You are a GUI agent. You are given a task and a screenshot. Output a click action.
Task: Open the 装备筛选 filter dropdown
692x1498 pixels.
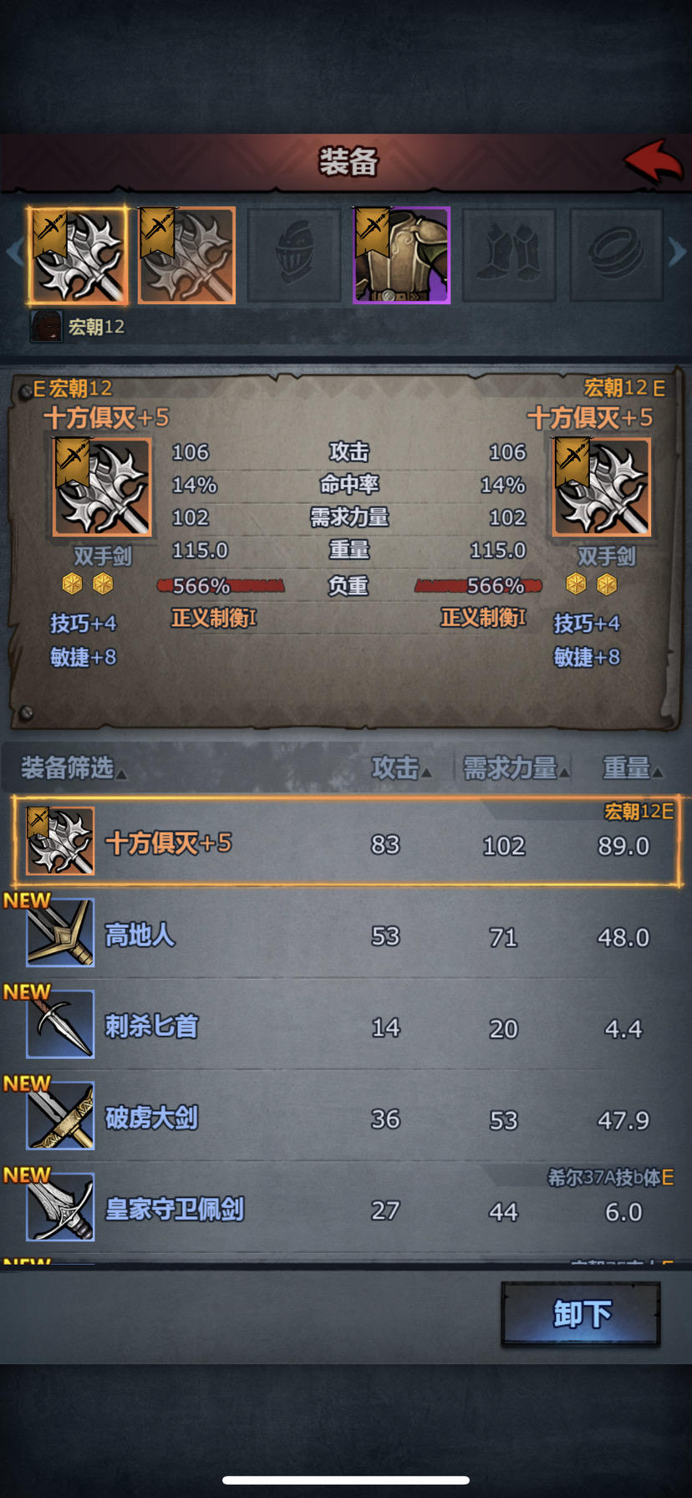click(x=74, y=768)
